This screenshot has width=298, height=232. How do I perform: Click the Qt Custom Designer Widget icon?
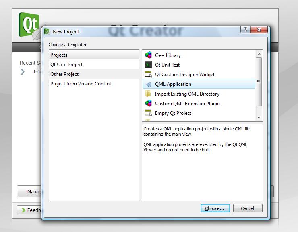point(148,74)
